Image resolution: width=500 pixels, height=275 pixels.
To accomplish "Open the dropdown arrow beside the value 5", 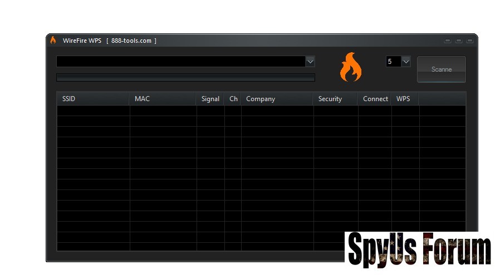I will click(x=405, y=62).
